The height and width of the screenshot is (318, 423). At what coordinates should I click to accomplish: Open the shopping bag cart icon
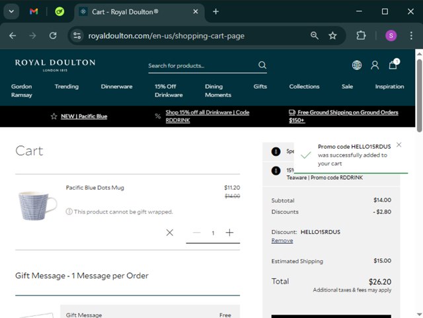393,65
